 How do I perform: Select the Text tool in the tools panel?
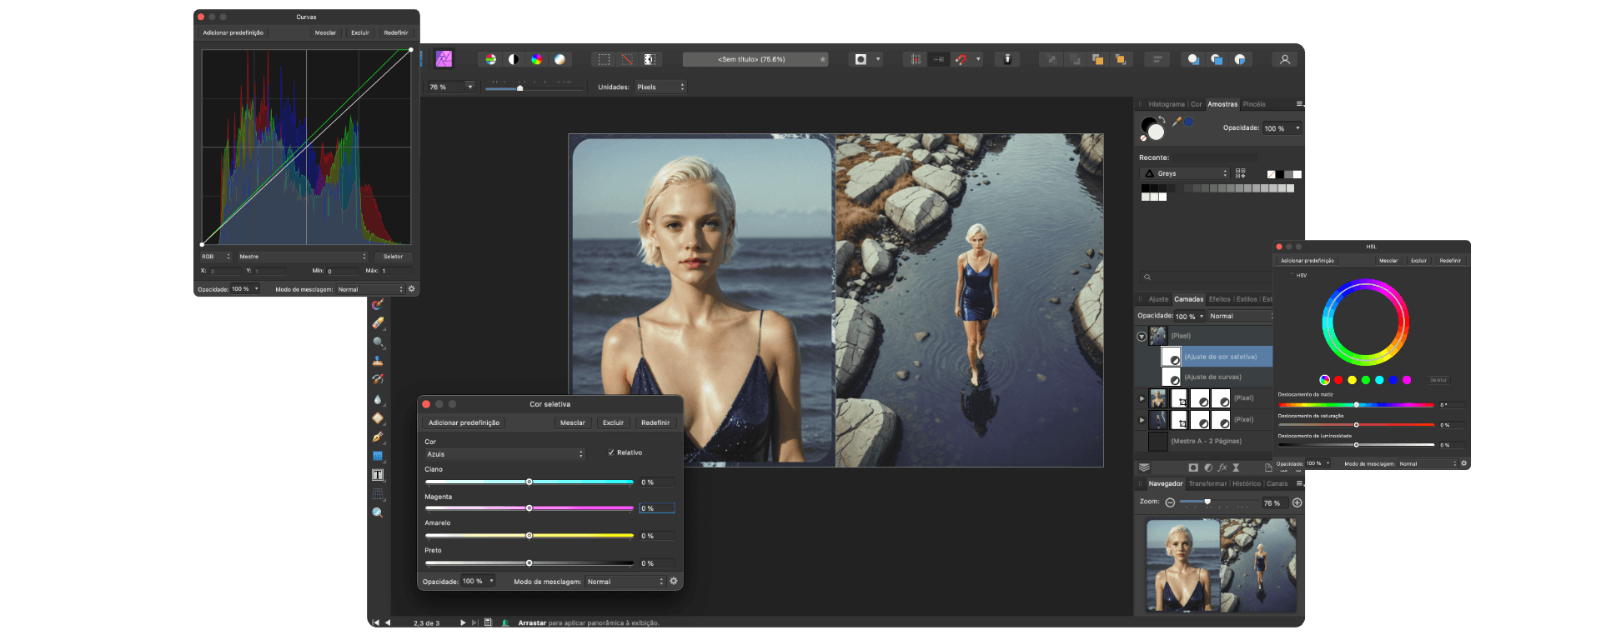[378, 475]
